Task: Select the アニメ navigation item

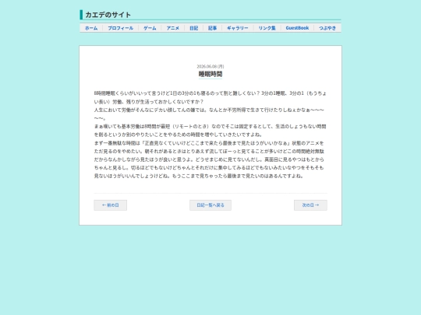Action: click(172, 28)
